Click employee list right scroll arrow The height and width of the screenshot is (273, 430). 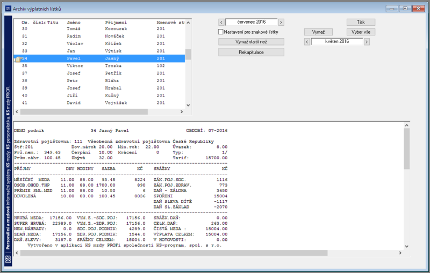[181, 112]
